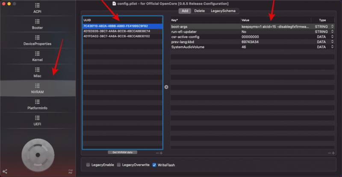
Task: Remove selected UUID with the minus button
Action: (x=157, y=153)
